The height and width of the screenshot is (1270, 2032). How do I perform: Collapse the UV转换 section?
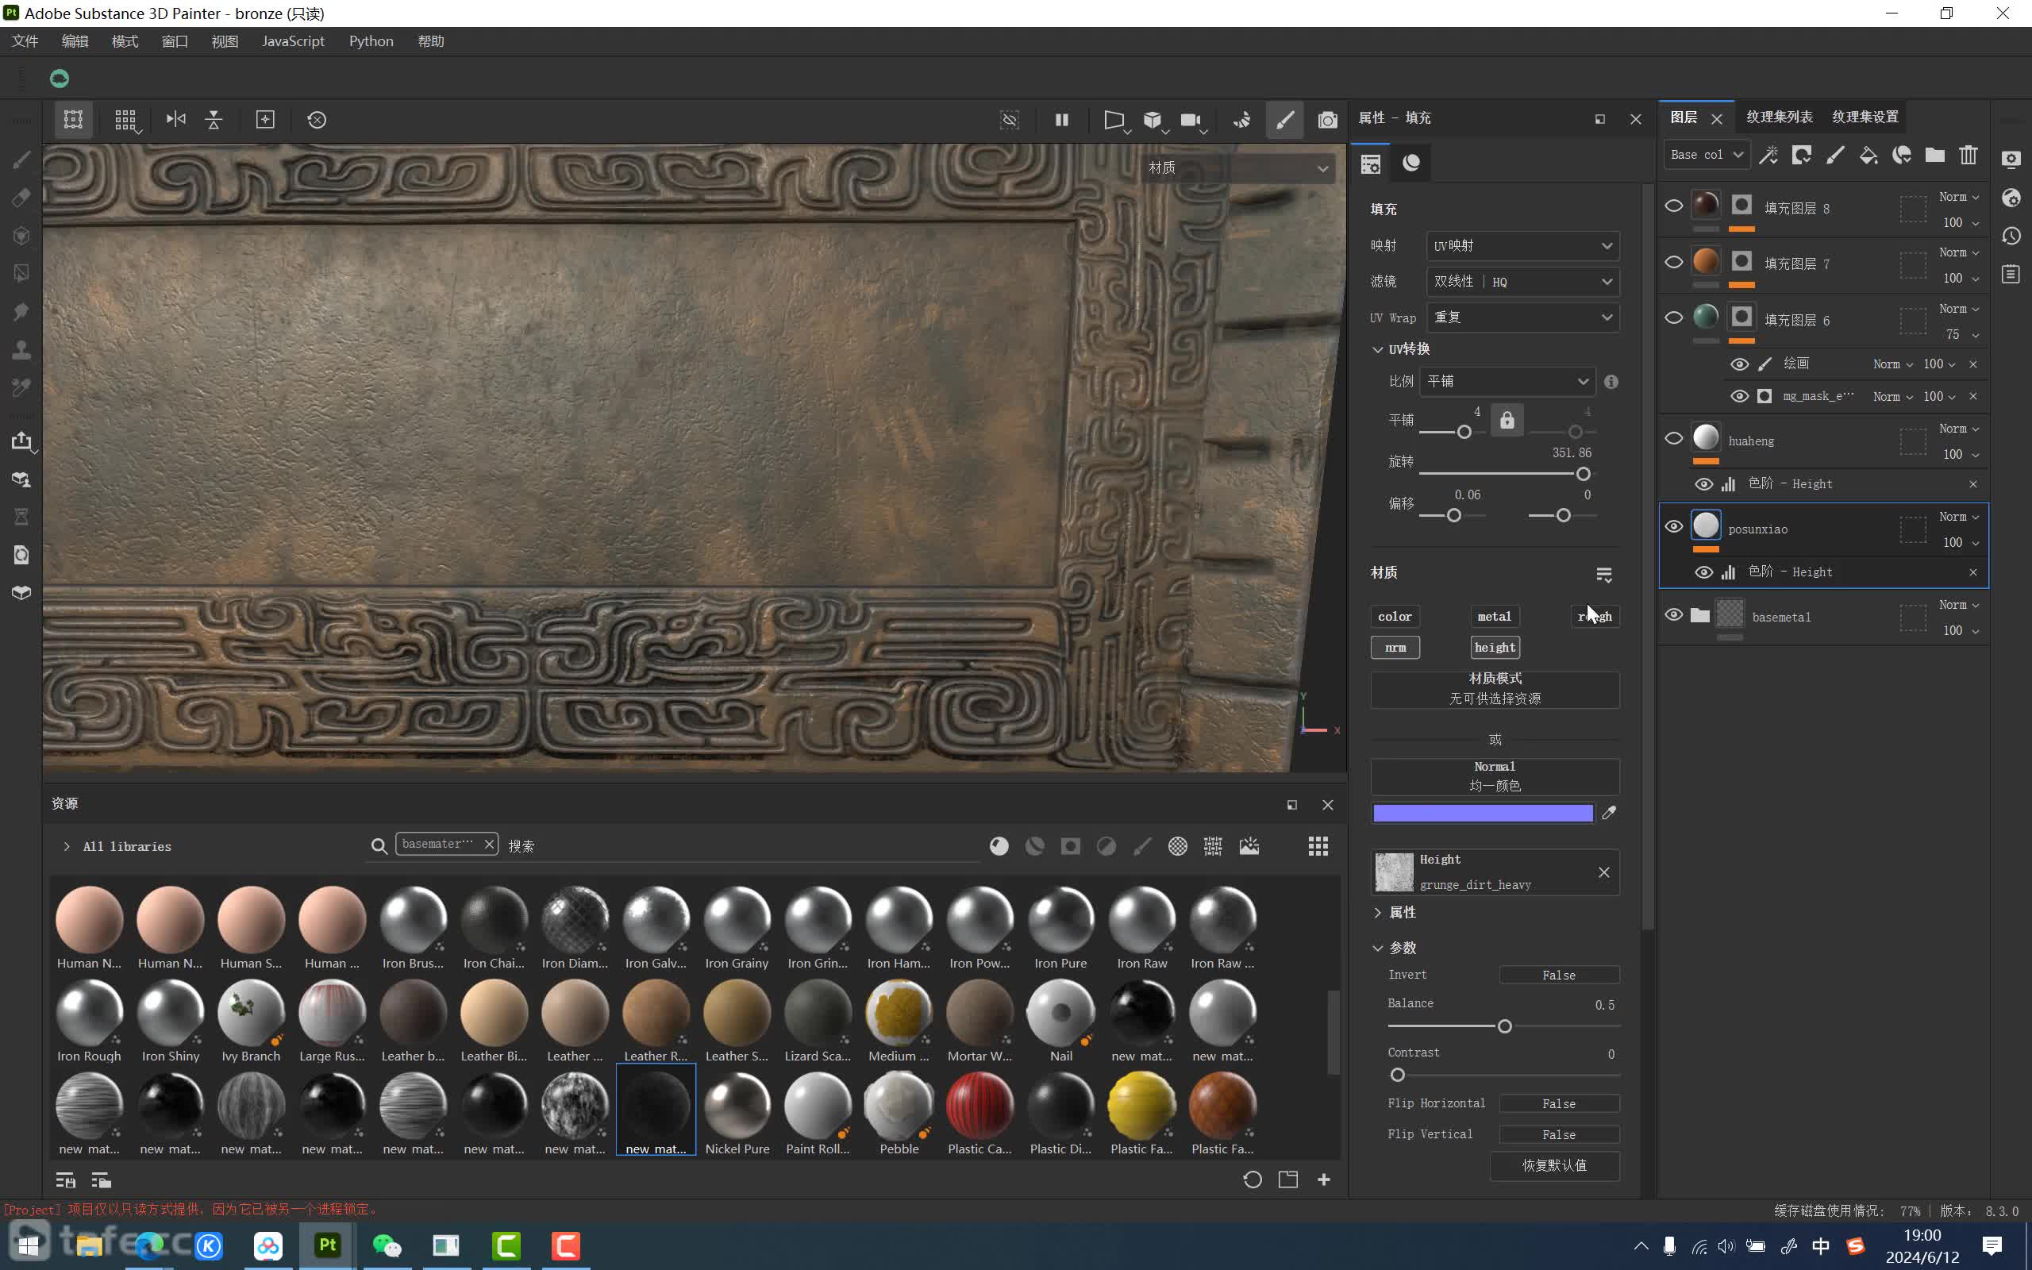[x=1377, y=349]
